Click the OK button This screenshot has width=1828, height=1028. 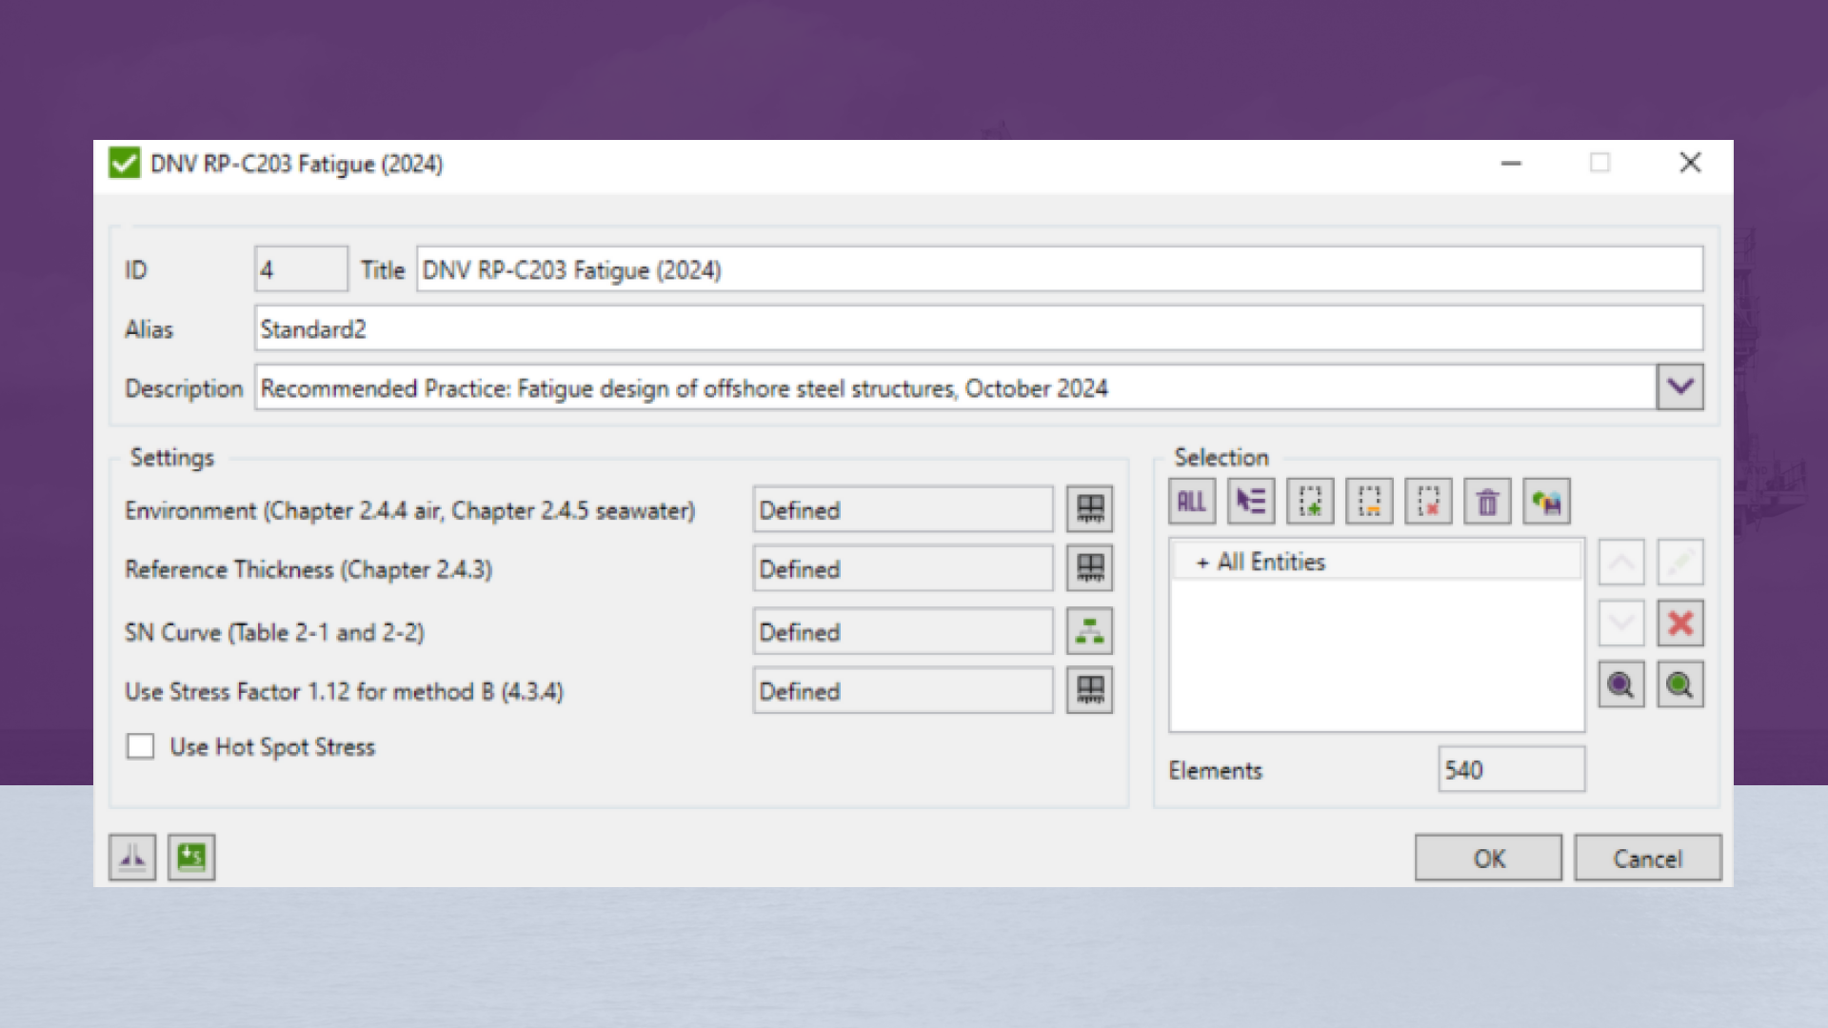pyautogui.click(x=1488, y=858)
